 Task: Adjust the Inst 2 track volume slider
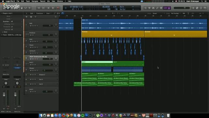[48, 65]
